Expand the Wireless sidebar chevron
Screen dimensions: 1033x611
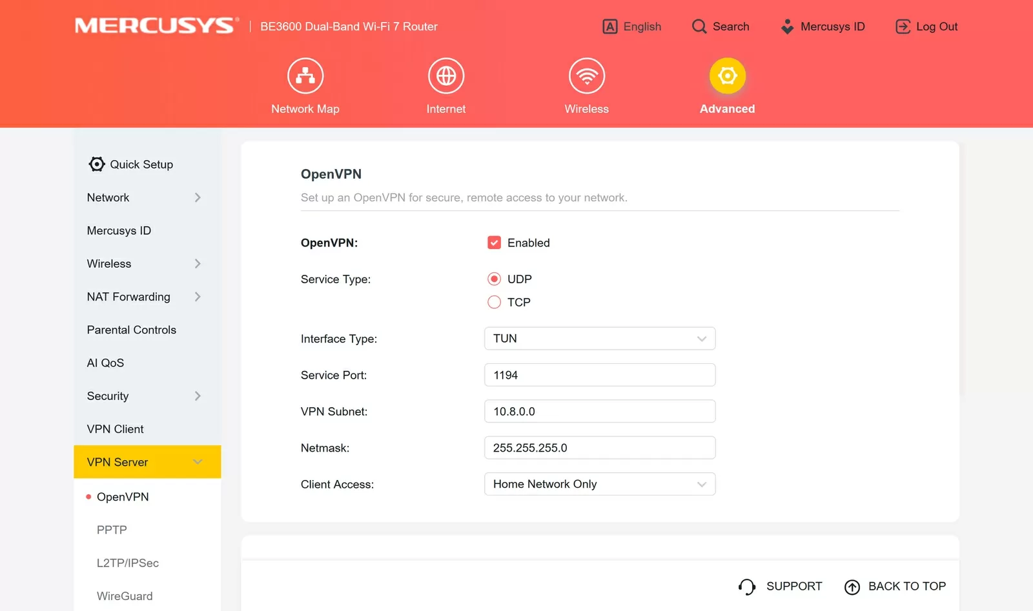[198, 264]
